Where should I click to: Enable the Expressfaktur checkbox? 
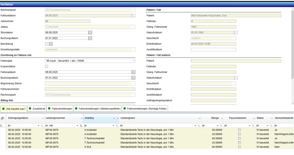click(x=46, y=67)
